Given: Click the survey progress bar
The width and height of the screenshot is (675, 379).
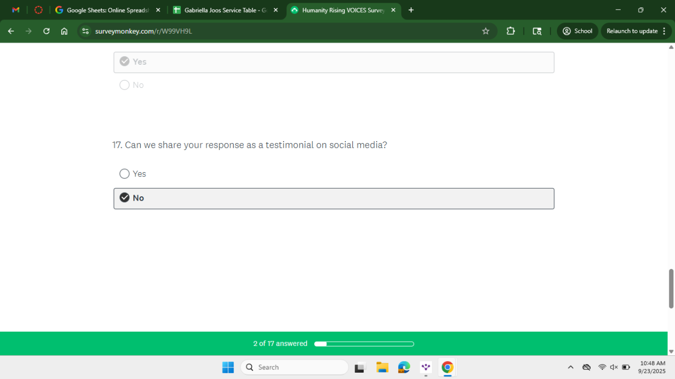Looking at the screenshot, I should point(364,344).
